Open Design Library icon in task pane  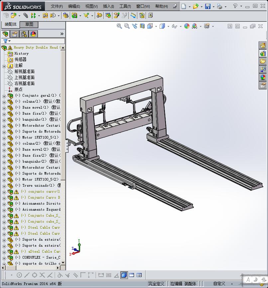click(263, 53)
